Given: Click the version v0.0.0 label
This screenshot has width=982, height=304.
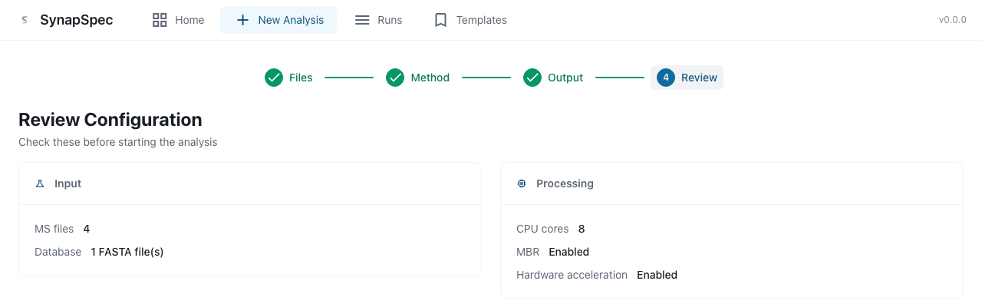Looking at the screenshot, I should click(x=953, y=20).
